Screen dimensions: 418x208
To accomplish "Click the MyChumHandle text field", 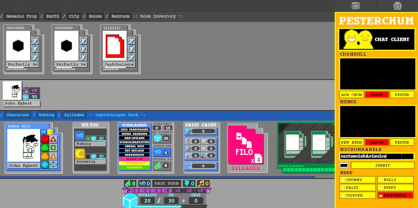I will [x=377, y=156].
